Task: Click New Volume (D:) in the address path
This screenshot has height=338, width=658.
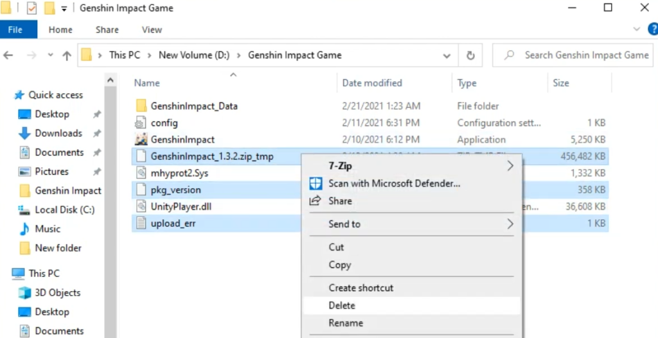Action: point(194,55)
